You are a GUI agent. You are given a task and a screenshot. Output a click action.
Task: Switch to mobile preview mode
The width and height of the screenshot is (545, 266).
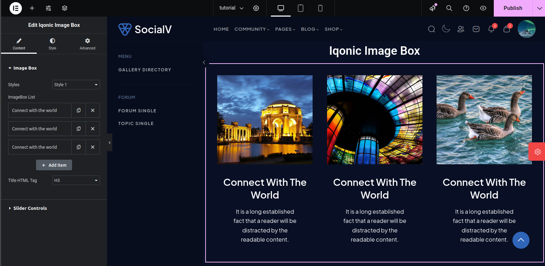pyautogui.click(x=320, y=8)
